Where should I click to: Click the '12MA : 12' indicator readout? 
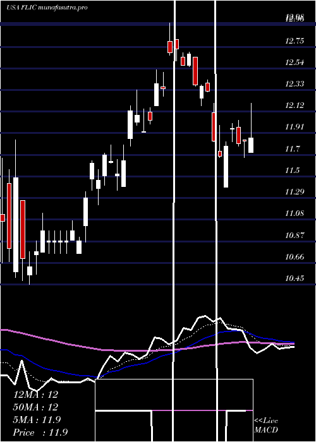pos(35,395)
